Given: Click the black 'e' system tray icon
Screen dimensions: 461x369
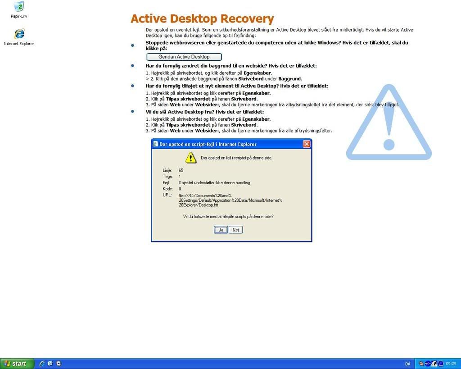Looking at the screenshot, I should tap(434, 364).
